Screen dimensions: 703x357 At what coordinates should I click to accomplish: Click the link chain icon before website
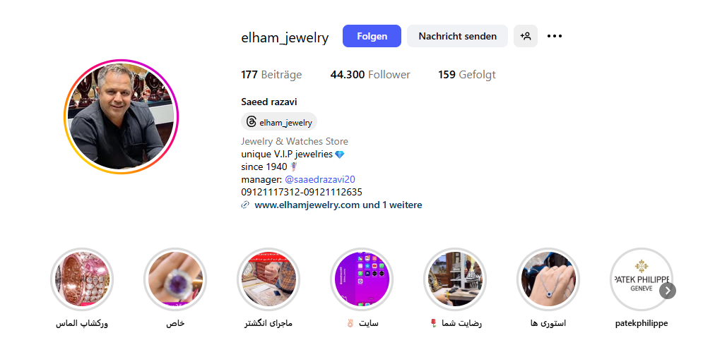[245, 205]
